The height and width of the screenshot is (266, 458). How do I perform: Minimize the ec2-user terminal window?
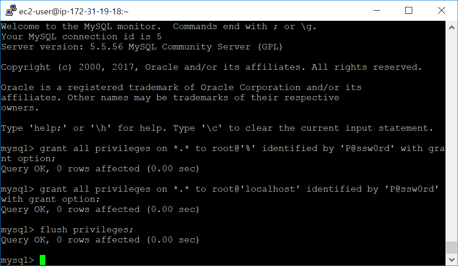[x=377, y=11]
